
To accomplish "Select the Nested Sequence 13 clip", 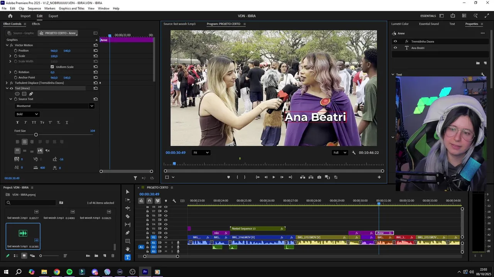I will (257, 229).
